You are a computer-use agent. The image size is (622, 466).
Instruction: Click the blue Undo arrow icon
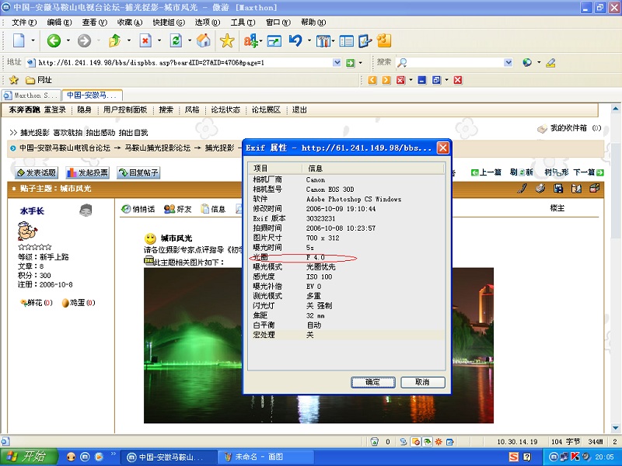coord(295,40)
